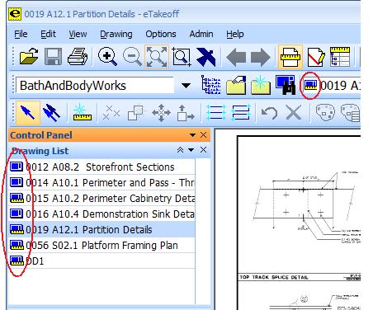Toggle the zoom-to-fit tool
373x310 pixels.
point(157,57)
